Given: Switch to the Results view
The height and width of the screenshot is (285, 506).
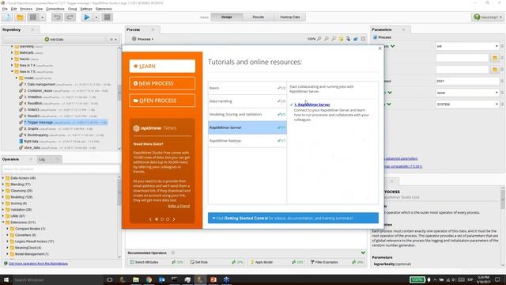Looking at the screenshot, I should 258,17.
